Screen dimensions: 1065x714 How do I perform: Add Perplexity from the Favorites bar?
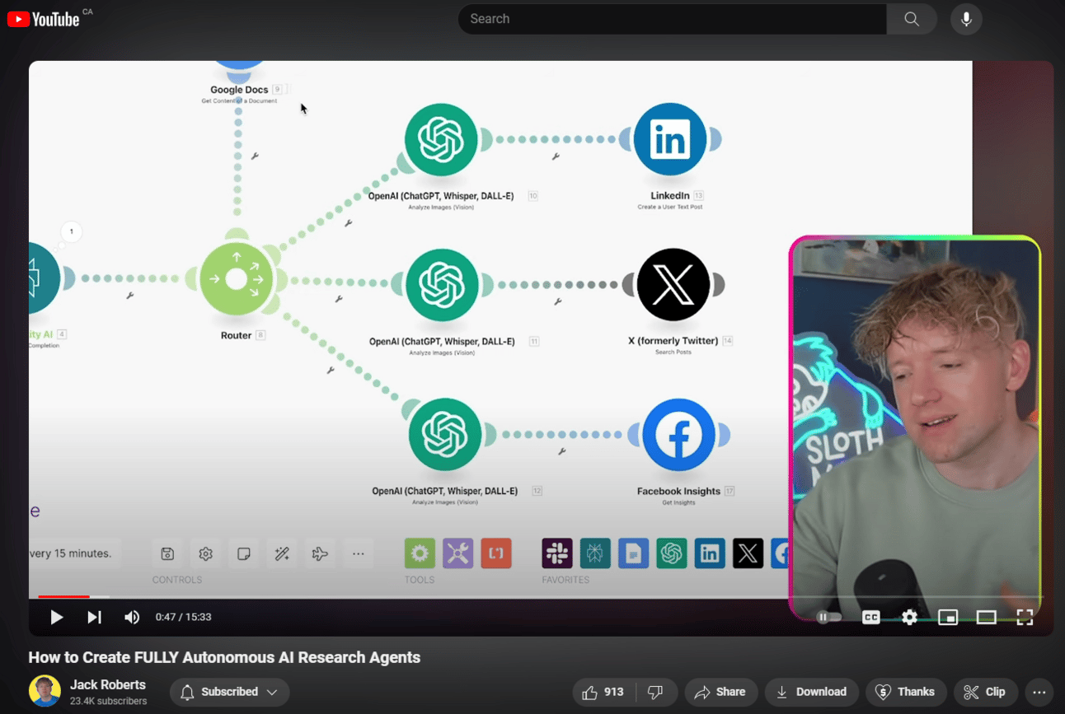tap(595, 553)
